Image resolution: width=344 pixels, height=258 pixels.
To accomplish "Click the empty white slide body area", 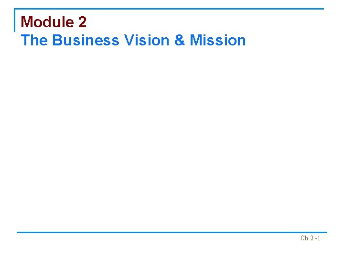I will coord(172,139).
